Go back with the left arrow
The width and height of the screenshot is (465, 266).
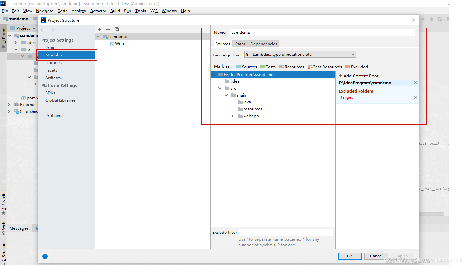[x=43, y=30]
